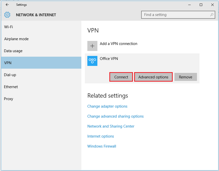Image resolution: width=219 pixels, height=171 pixels.
Task: Open the Wi-Fi settings section
Action: pyautogui.click(x=41, y=27)
